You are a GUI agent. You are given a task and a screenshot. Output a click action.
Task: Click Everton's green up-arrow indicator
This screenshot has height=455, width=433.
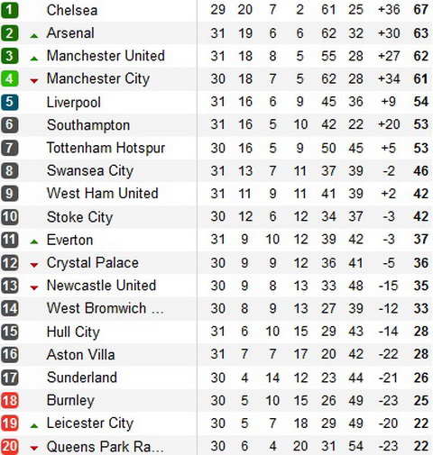[x=34, y=241]
